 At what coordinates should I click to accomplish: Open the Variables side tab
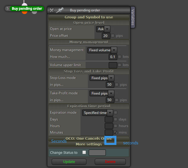tap(133, 17)
